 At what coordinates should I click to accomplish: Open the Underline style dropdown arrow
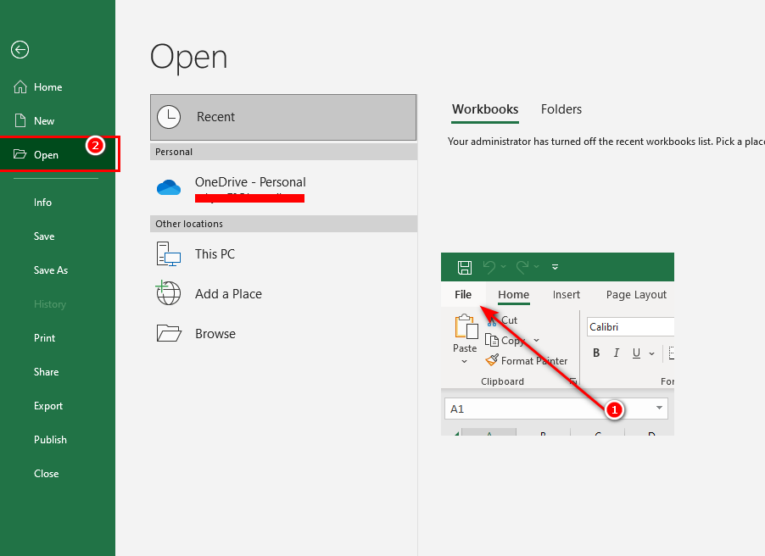[651, 353]
